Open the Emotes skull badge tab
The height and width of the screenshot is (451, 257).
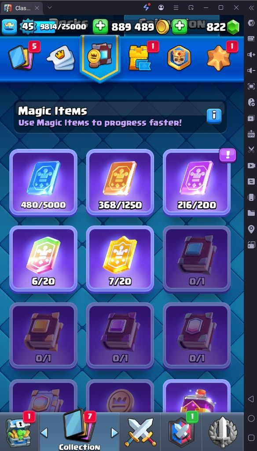click(x=179, y=58)
